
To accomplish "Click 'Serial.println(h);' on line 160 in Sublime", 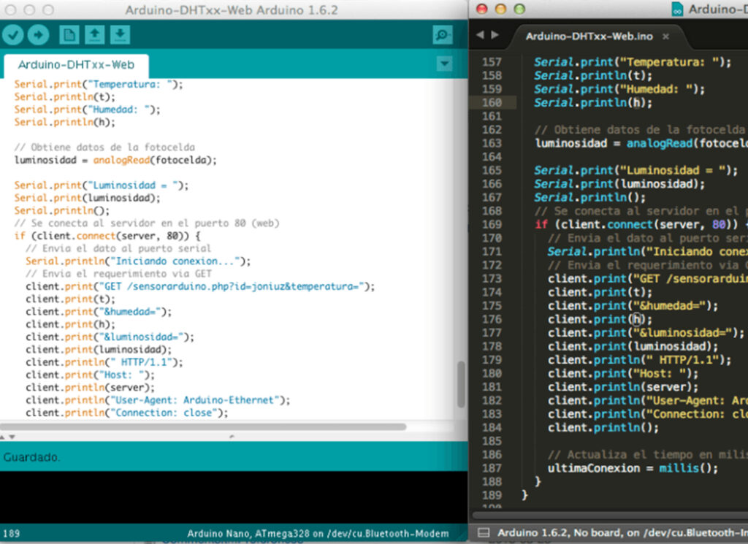I will [593, 102].
